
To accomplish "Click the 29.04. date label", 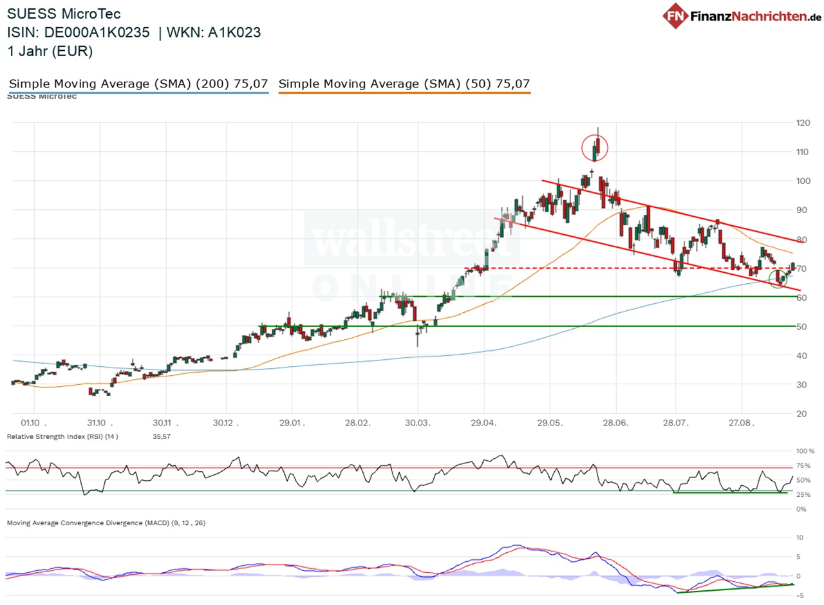I will pyautogui.click(x=485, y=423).
